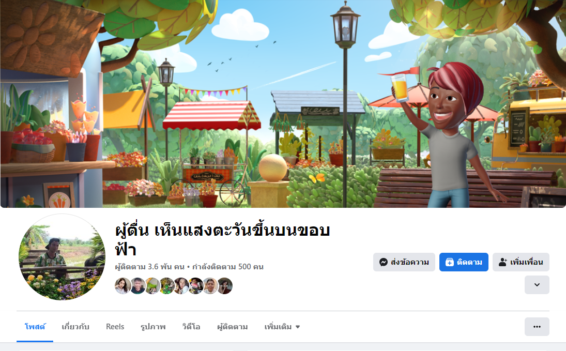The width and height of the screenshot is (566, 351).
Task: Click the first follower avatar thumbnail
Action: (123, 286)
